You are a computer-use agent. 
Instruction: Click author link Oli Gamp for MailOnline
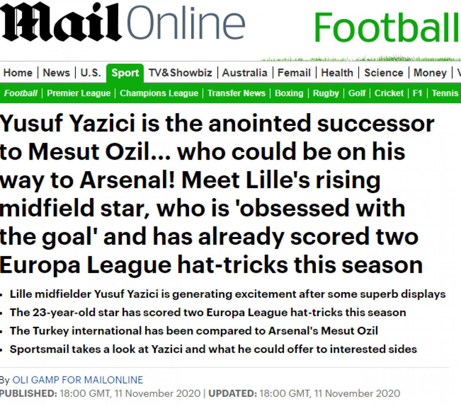(78, 380)
